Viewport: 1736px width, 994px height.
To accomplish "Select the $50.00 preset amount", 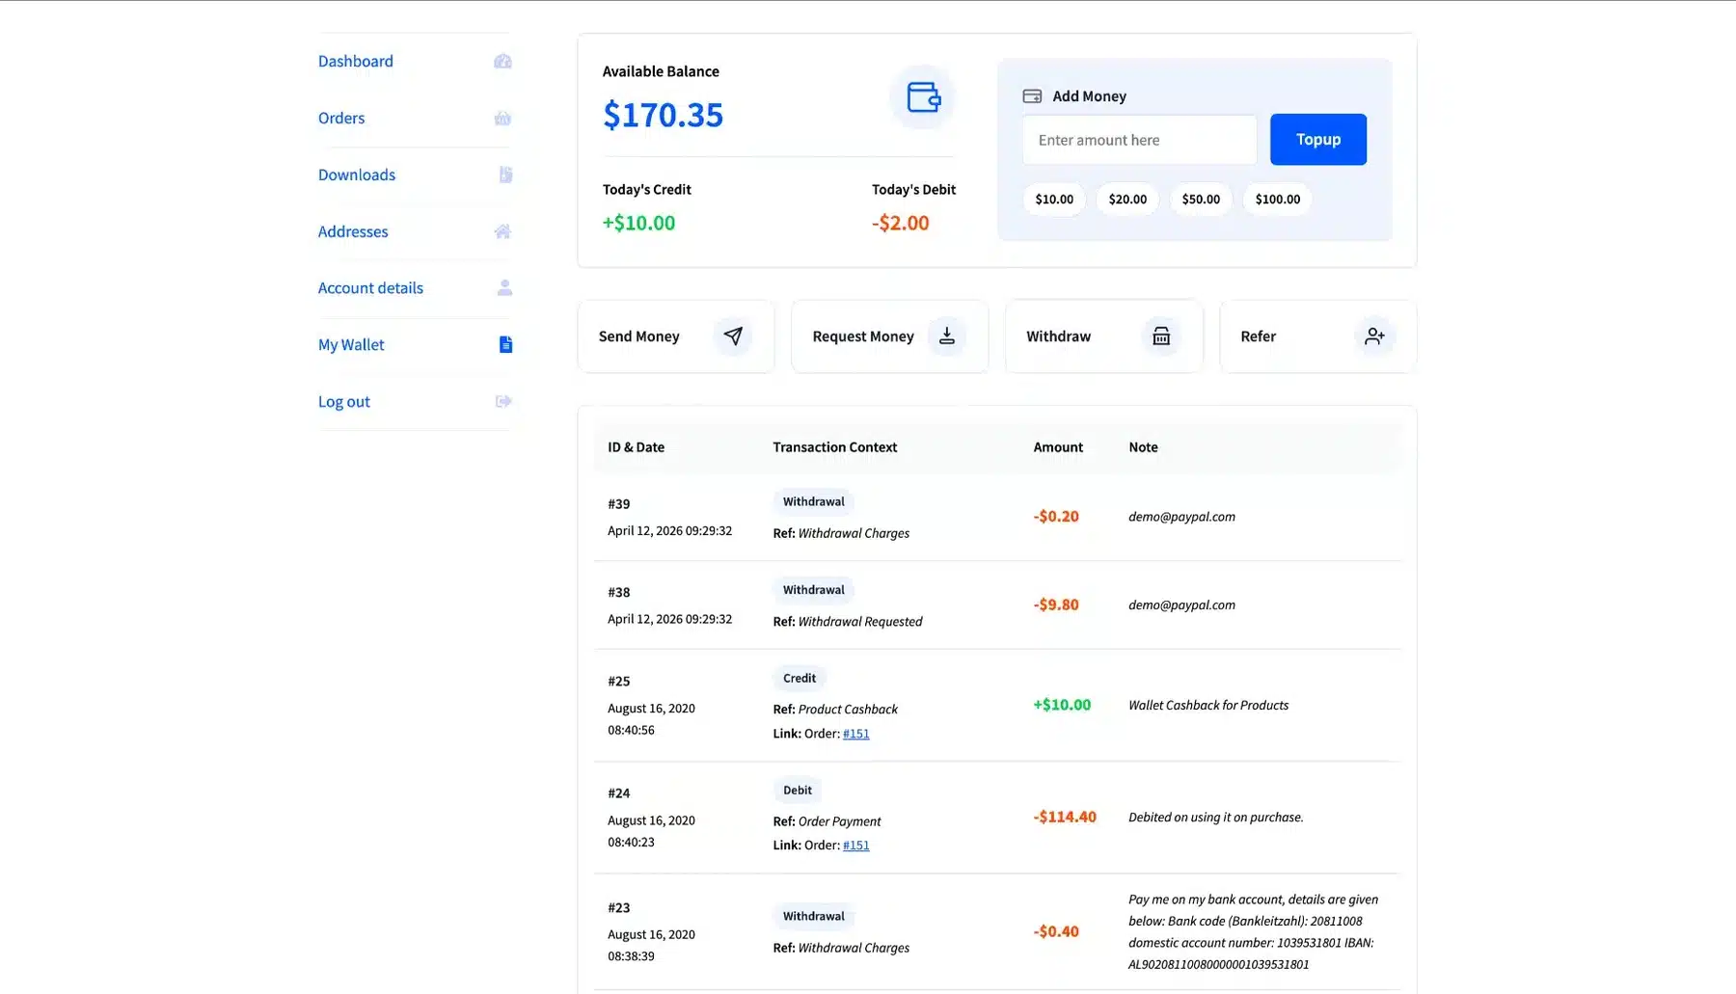I will tap(1201, 199).
